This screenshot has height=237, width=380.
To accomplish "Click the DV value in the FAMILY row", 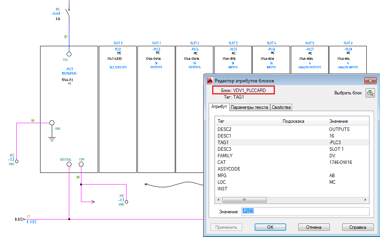I will pyautogui.click(x=332, y=156).
